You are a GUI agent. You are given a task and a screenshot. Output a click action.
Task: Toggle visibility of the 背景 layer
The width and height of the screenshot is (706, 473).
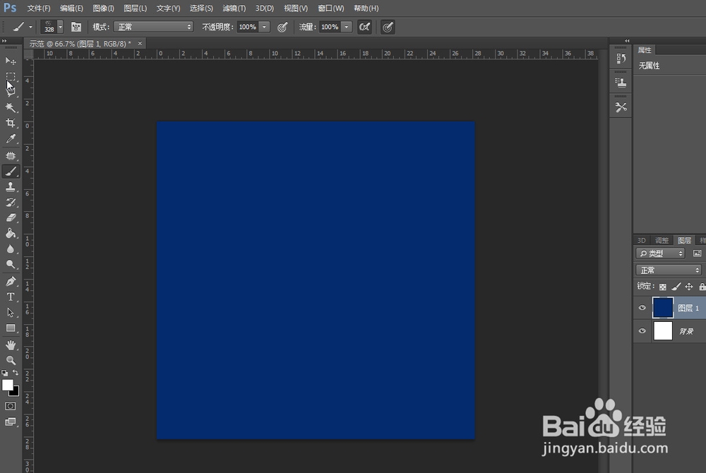642,330
